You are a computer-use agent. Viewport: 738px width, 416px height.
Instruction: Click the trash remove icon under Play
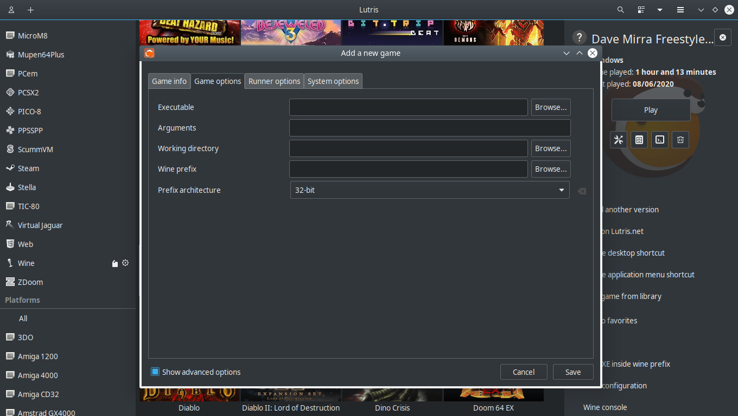680,140
